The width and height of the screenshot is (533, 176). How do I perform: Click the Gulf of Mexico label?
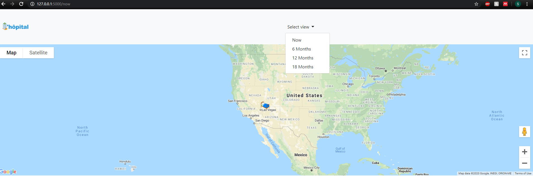(x=340, y=150)
